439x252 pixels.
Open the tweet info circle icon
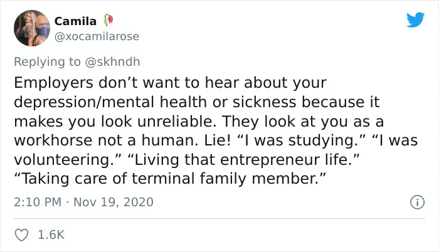(417, 202)
